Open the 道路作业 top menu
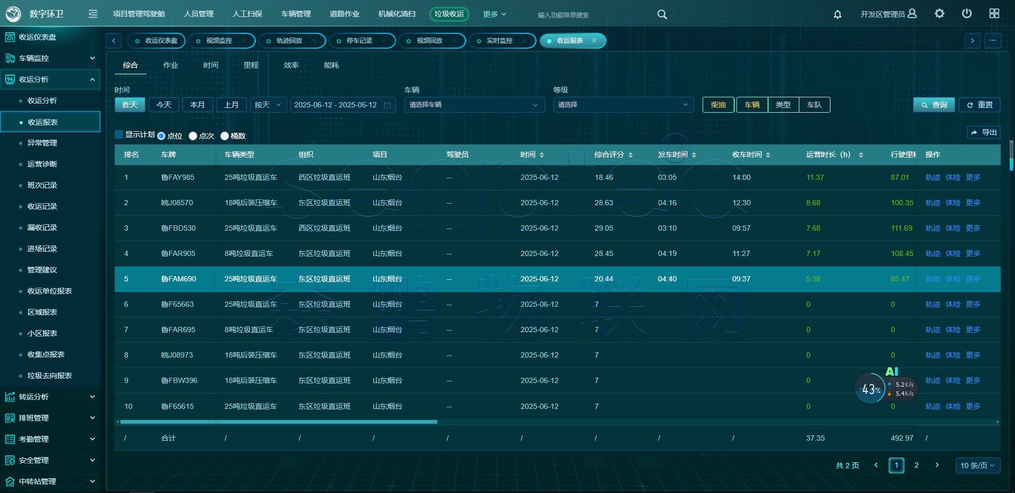This screenshot has width=1015, height=493. (x=344, y=14)
